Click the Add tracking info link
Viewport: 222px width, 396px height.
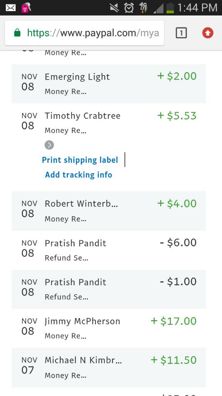pyautogui.click(x=79, y=174)
